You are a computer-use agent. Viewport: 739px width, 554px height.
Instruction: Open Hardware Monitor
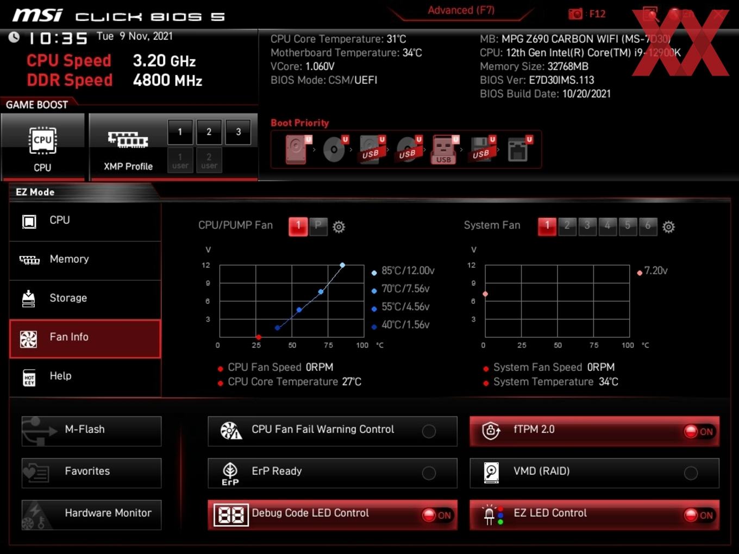(x=91, y=515)
